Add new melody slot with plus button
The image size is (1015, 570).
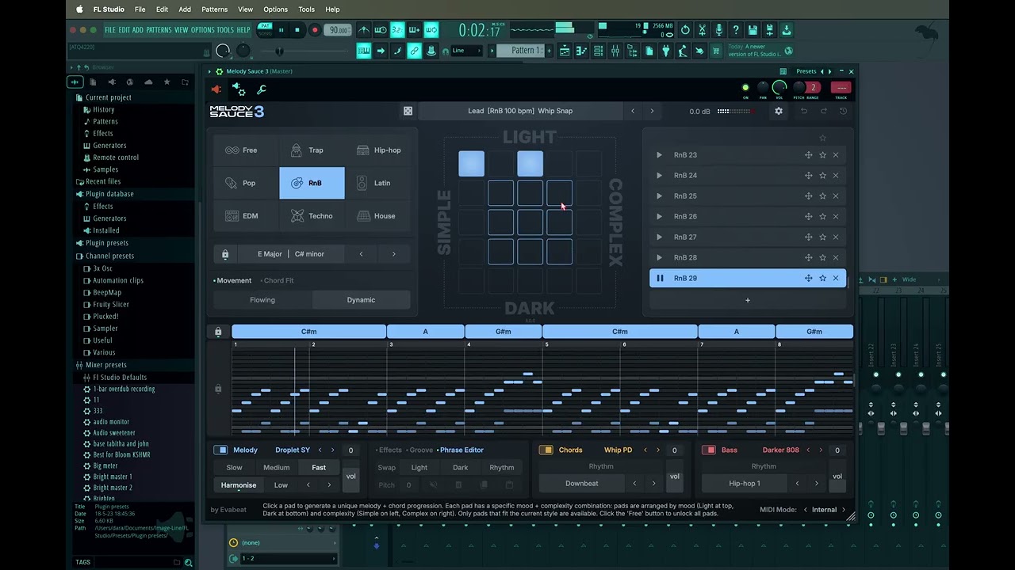(x=748, y=300)
